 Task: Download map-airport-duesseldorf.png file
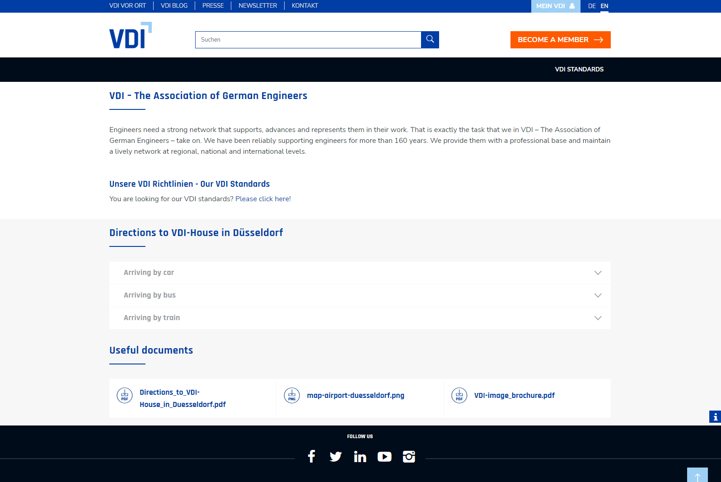click(x=356, y=395)
